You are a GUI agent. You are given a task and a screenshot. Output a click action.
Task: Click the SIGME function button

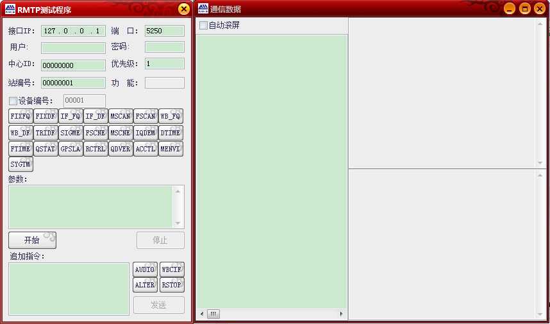71,133
